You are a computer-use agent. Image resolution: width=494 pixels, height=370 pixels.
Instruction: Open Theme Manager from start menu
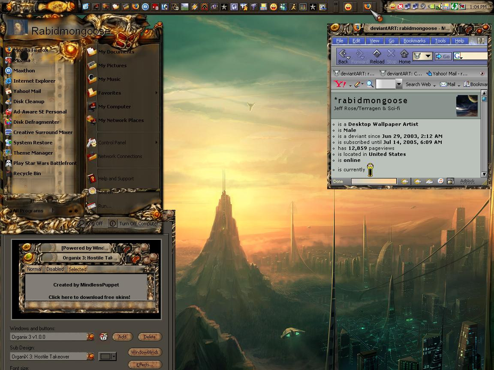point(29,153)
